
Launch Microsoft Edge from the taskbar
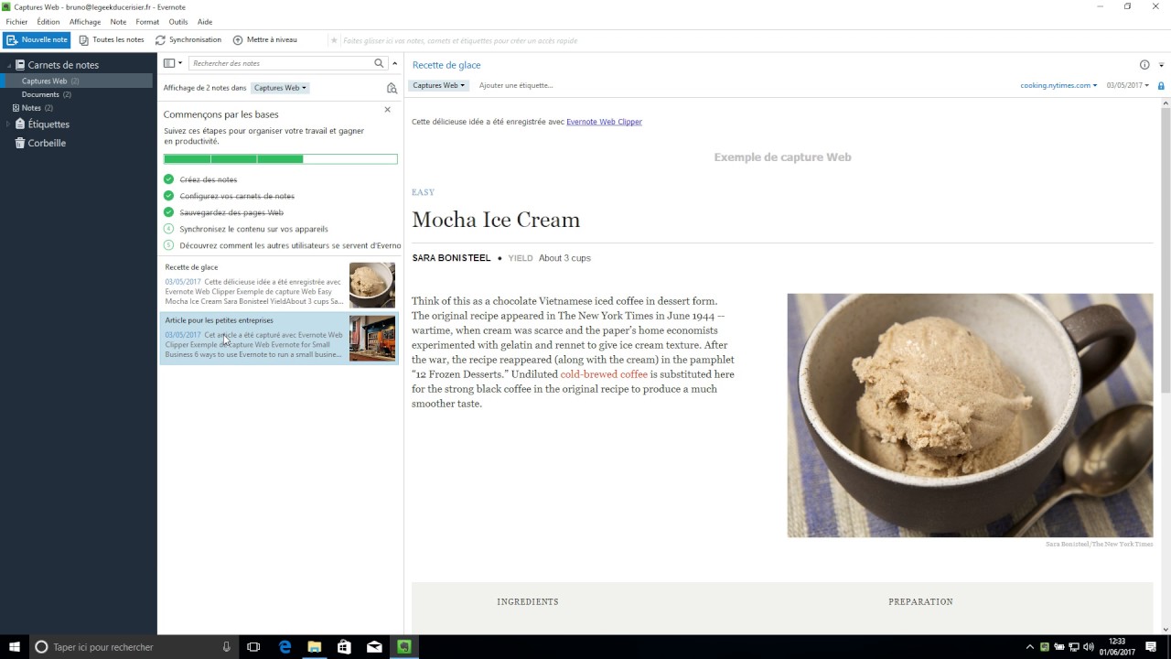(x=285, y=647)
